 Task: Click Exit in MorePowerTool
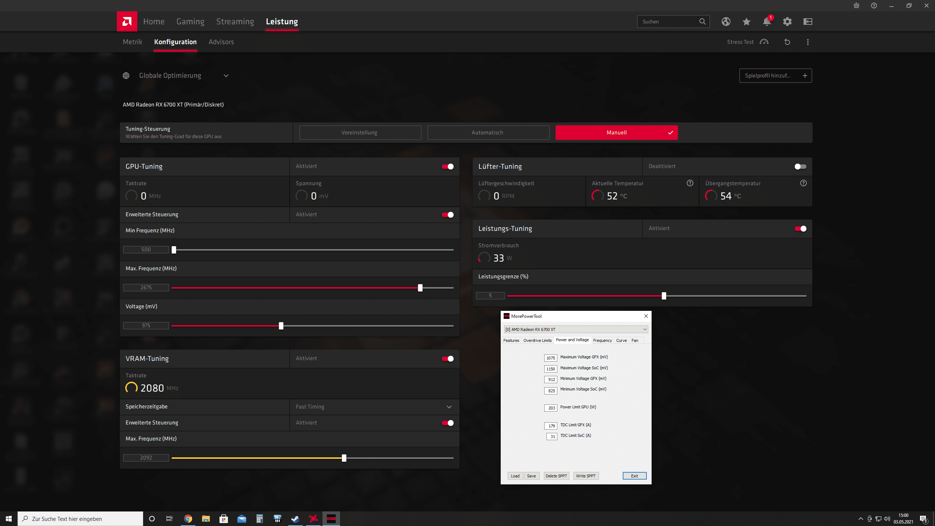(634, 476)
